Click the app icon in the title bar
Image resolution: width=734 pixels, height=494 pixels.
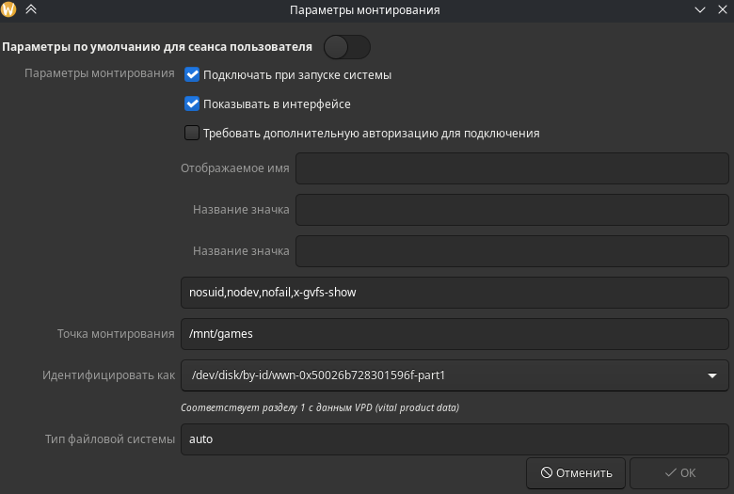(x=10, y=10)
